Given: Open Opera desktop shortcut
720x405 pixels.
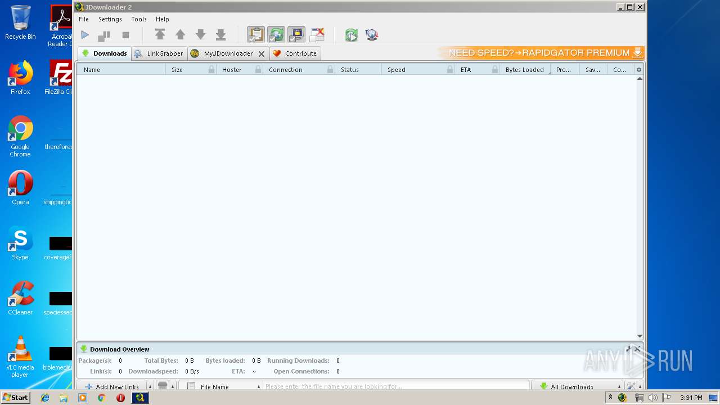Looking at the screenshot, I should pyautogui.click(x=20, y=188).
